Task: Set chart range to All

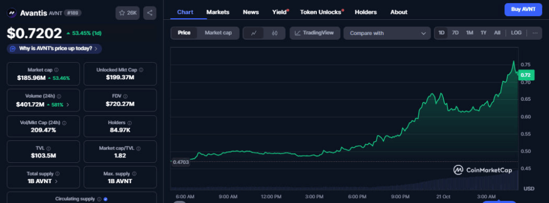Action: click(497, 33)
